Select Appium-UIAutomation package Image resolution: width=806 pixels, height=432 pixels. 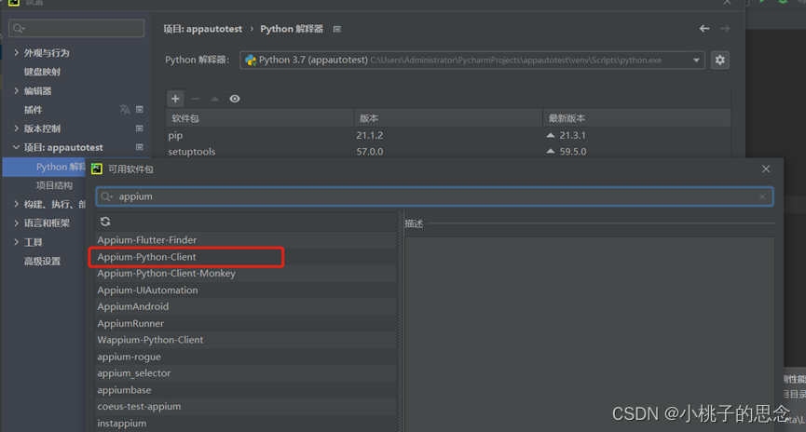(245, 290)
